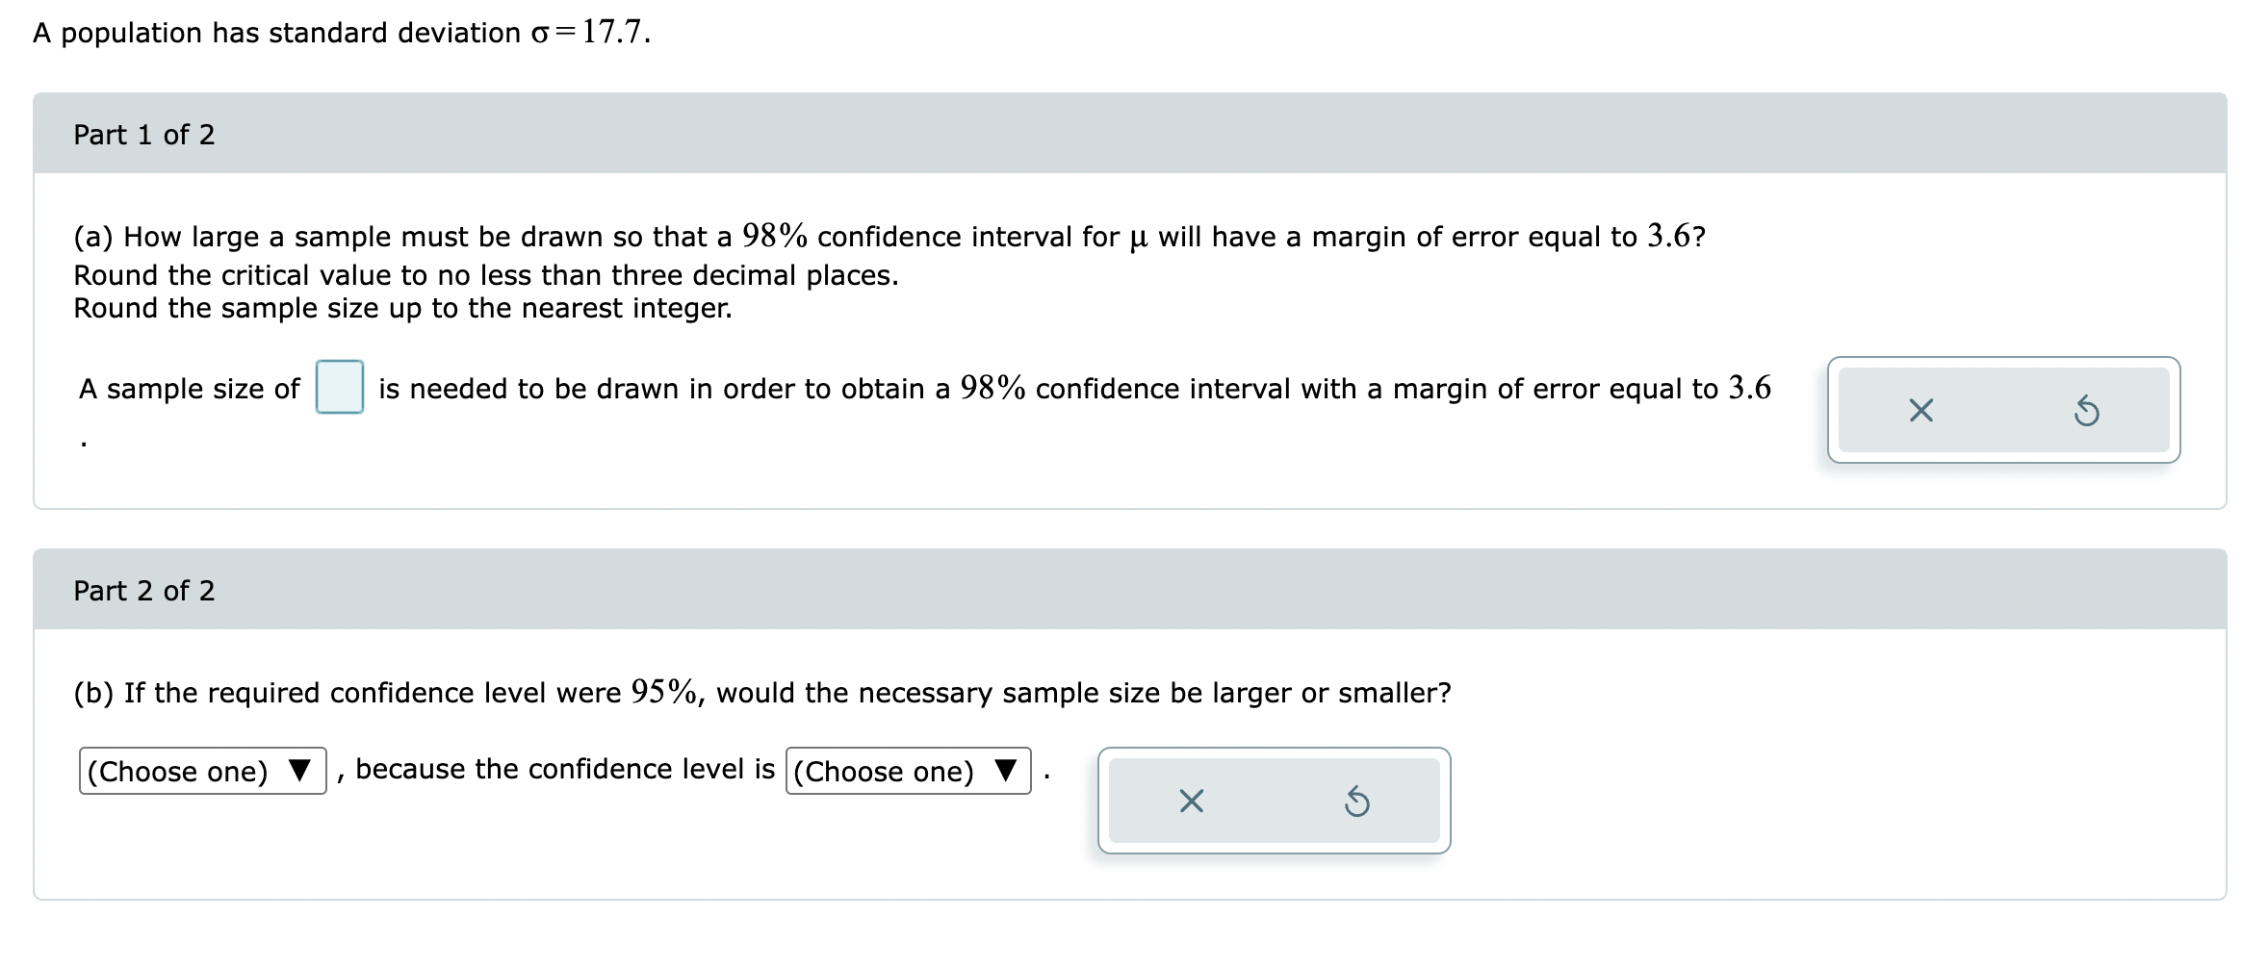Click the down triangle on the second selector
The height and width of the screenshot is (968, 2268).
click(x=1007, y=771)
